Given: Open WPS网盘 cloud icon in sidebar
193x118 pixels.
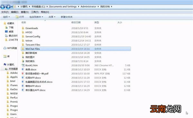Looking at the screenshot, I should point(5,48).
